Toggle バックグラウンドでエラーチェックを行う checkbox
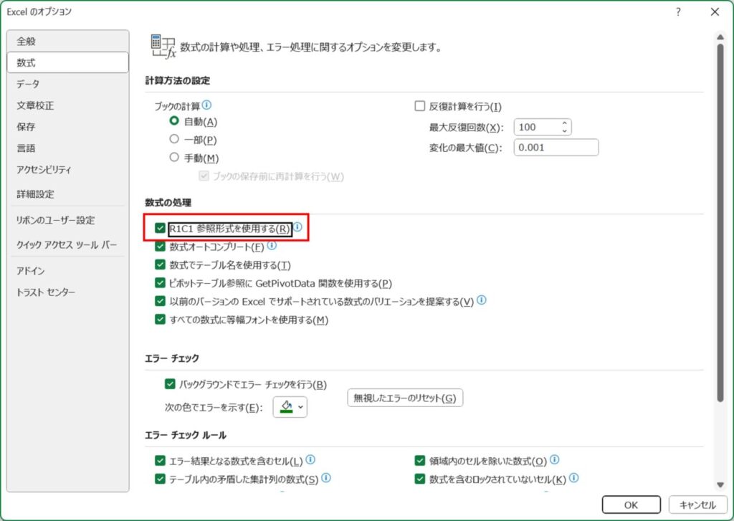Viewport: 734px width, 521px height. [170, 384]
